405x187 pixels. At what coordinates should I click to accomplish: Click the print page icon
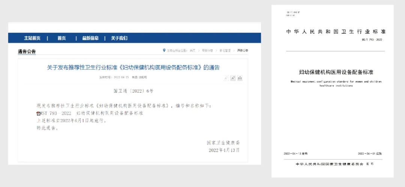[240, 78]
